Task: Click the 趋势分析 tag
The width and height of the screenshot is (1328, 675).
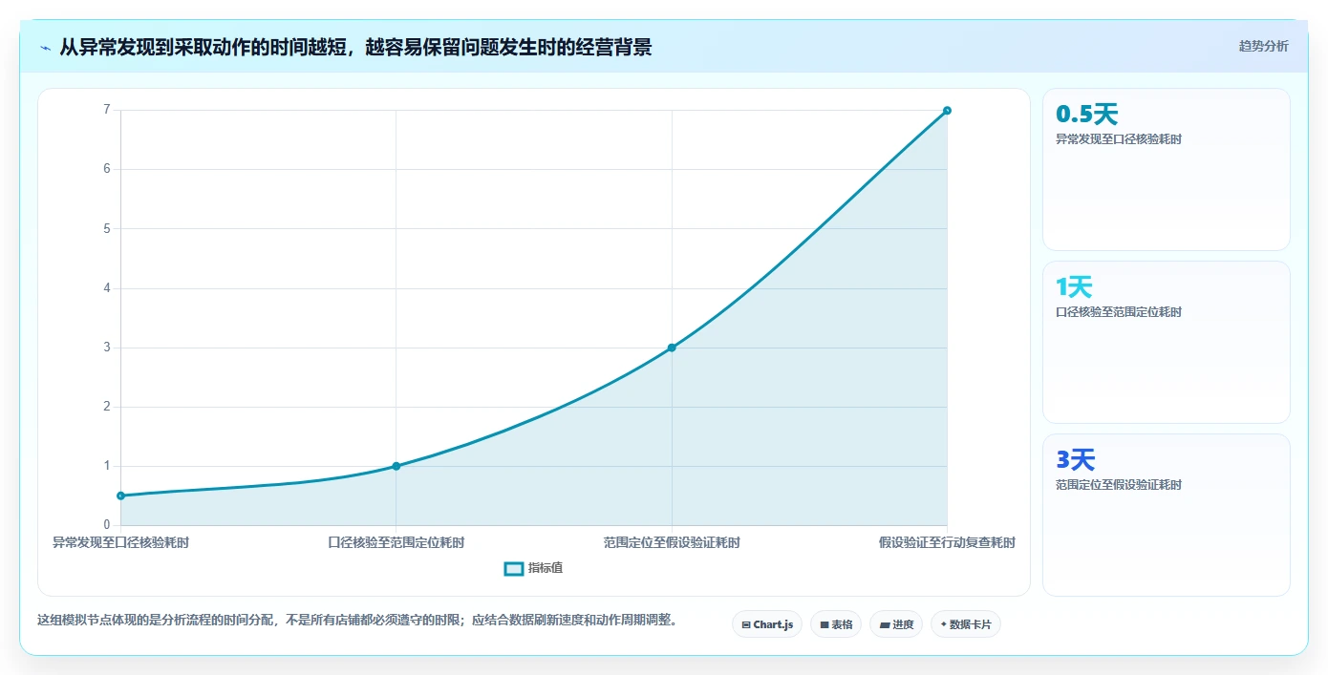Action: 1263,46
